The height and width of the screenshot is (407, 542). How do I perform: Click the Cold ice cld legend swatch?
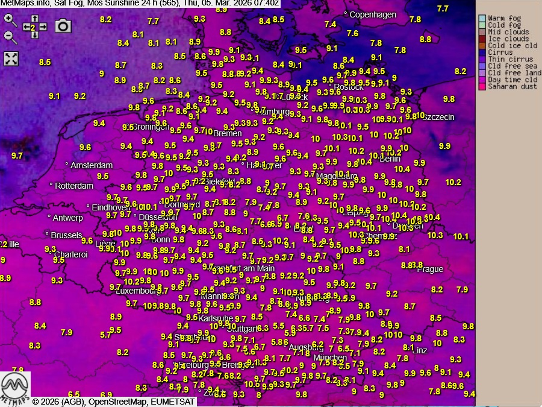(482, 46)
